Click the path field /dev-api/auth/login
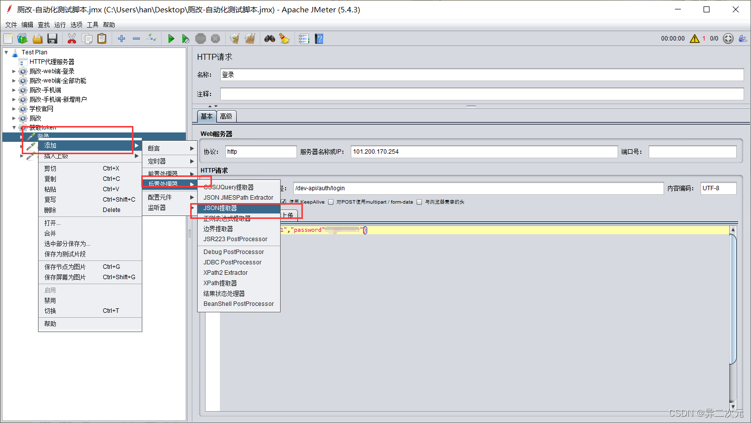751x423 pixels. [x=478, y=188]
